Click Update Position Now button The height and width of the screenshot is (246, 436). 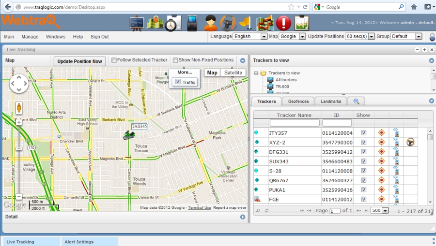pos(80,61)
